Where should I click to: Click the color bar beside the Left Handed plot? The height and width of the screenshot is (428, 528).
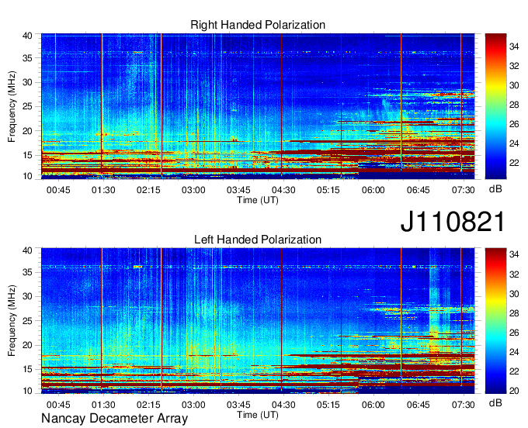[x=495, y=321]
